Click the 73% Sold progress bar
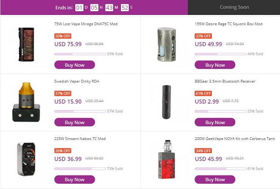Image resolution: width=280 pixels, height=189 pixels. pyautogui.click(x=80, y=168)
